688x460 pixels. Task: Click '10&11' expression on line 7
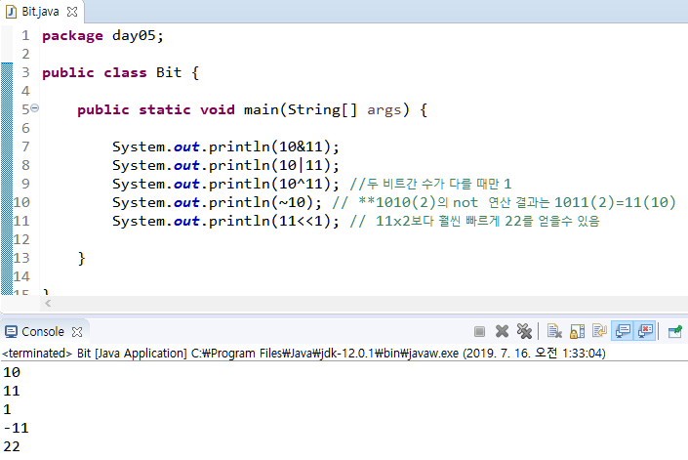coord(301,146)
